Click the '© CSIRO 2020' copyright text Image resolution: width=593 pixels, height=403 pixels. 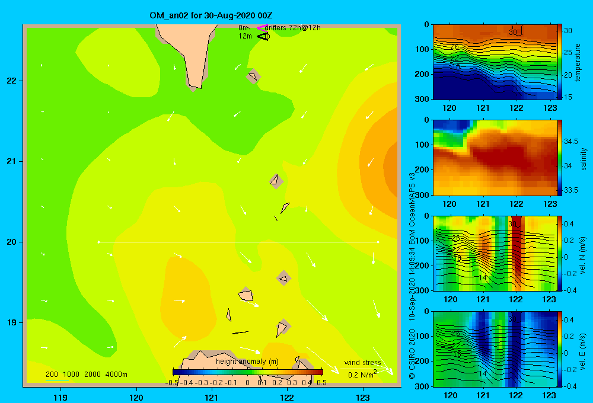coord(412,354)
